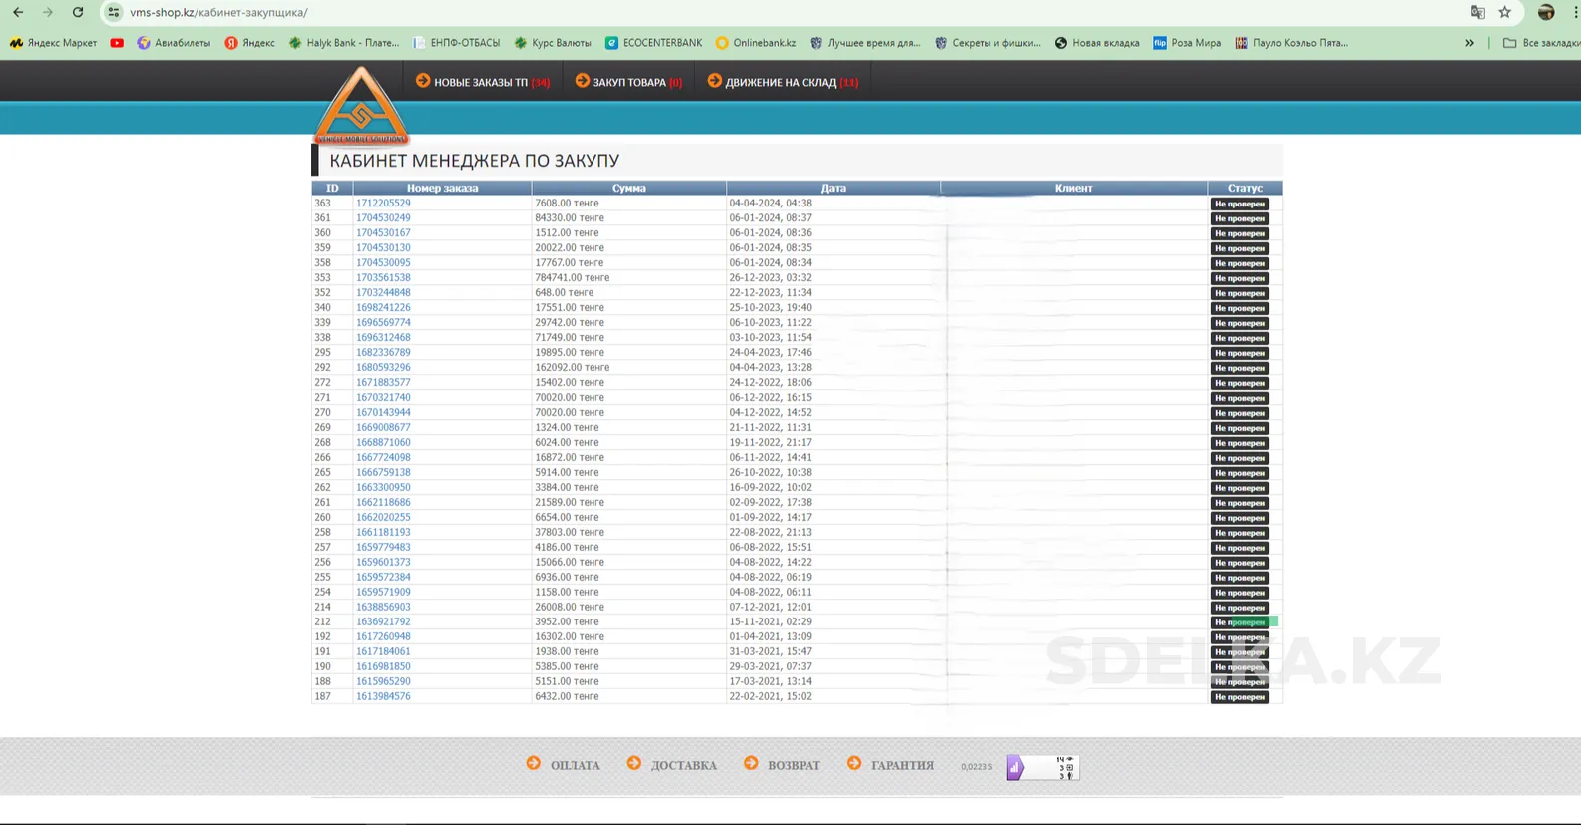
Task: Expand hidden bookmarks with double chevron
Action: [x=1469, y=43]
